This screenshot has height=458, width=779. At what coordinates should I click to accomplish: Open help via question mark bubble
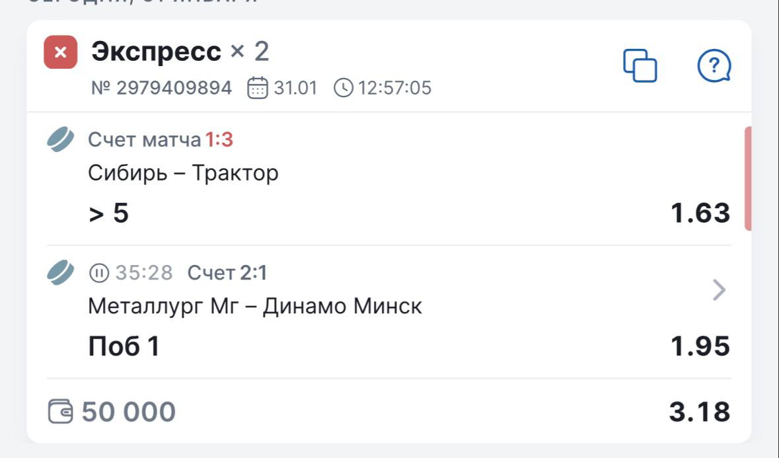(x=714, y=65)
